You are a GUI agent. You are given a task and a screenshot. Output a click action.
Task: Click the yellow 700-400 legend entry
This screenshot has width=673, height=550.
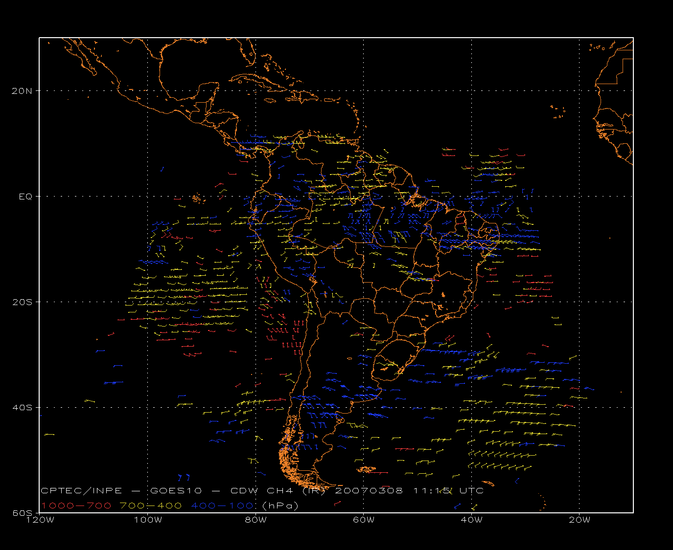pos(151,506)
